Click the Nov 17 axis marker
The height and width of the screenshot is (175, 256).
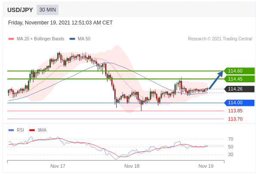click(58, 166)
